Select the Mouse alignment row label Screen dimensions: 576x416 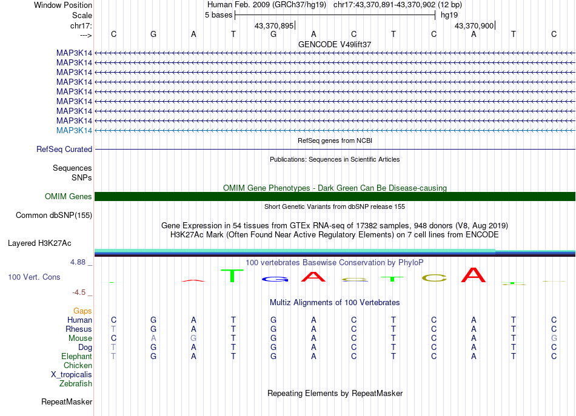pos(80,338)
